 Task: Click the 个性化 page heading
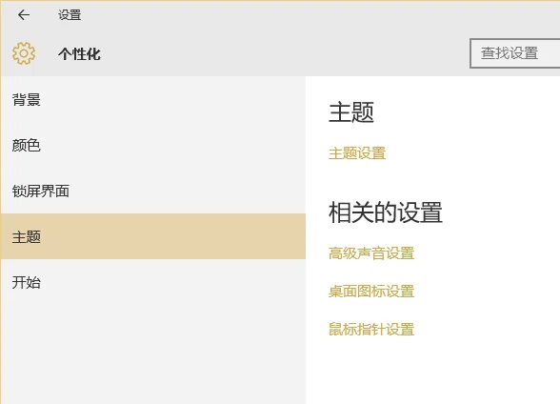79,54
